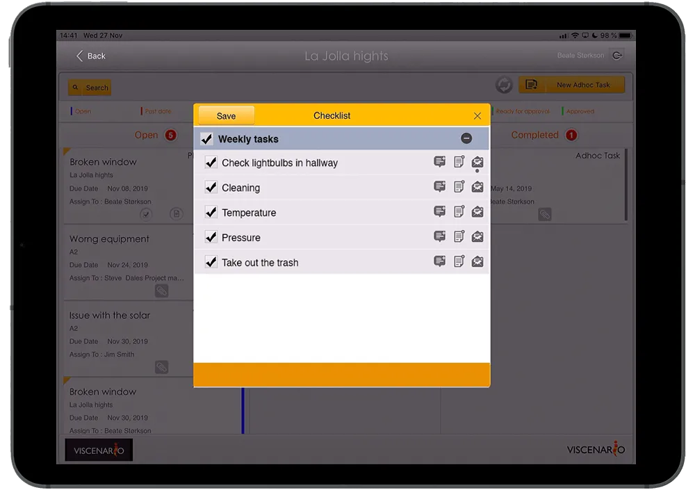695x490 pixels.
Task: Add comment to Take out the trash
Action: (439, 261)
